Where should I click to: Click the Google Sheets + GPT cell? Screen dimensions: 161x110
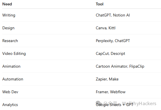pos(114,105)
